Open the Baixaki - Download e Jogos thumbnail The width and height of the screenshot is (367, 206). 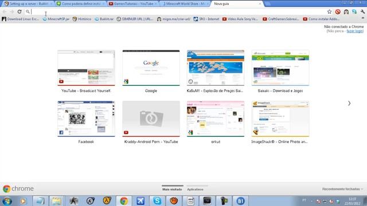pyautogui.click(x=280, y=68)
